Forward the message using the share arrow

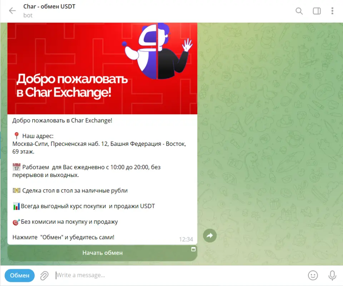(x=210, y=236)
